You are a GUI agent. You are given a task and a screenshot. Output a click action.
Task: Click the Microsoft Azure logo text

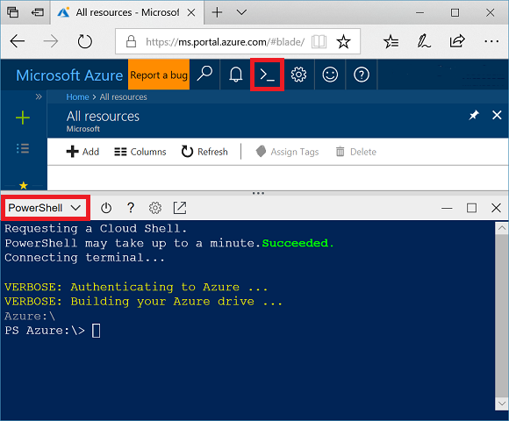coord(69,75)
